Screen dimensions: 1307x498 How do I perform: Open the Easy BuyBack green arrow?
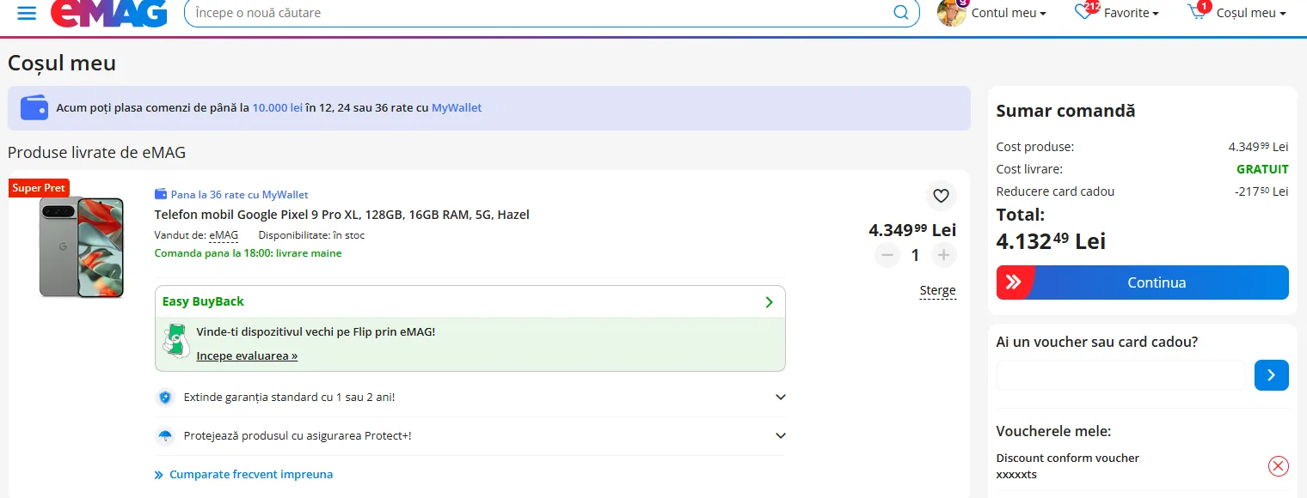[769, 302]
